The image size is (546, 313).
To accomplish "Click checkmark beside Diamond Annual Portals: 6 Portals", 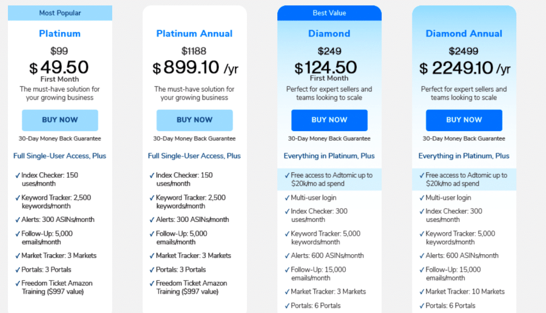I will click(422, 306).
